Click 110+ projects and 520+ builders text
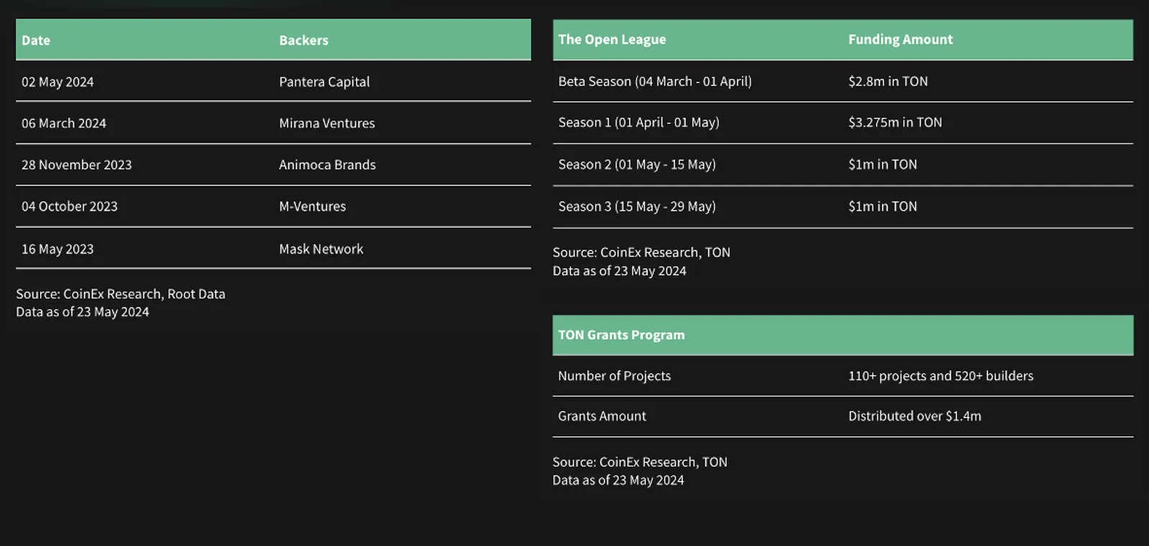The width and height of the screenshot is (1149, 546). 941,376
